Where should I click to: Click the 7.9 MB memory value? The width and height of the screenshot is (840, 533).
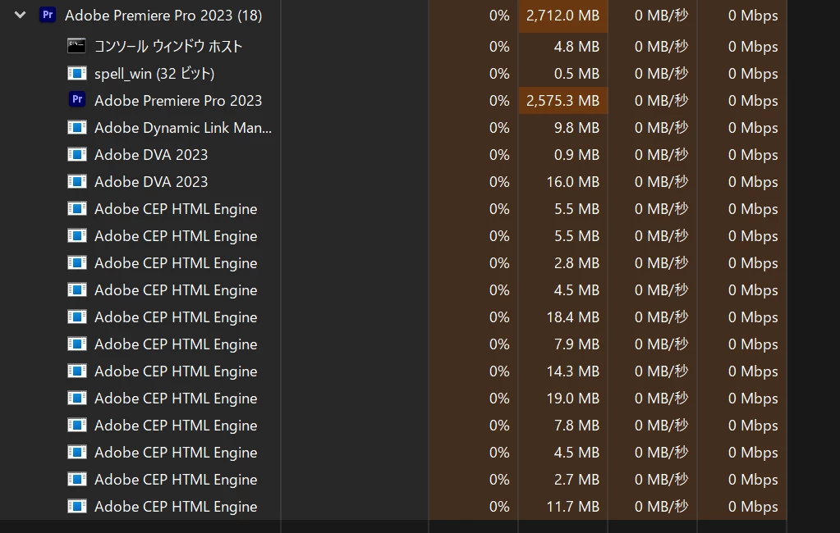point(576,344)
